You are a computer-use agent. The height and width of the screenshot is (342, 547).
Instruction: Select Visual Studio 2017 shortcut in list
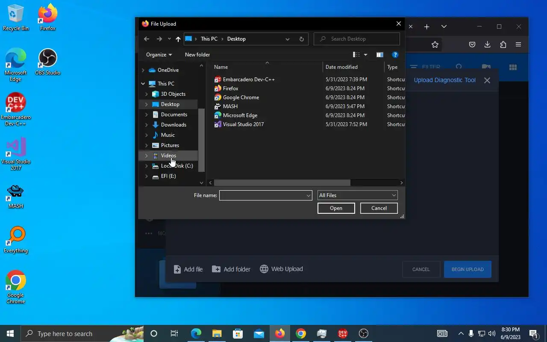(243, 124)
